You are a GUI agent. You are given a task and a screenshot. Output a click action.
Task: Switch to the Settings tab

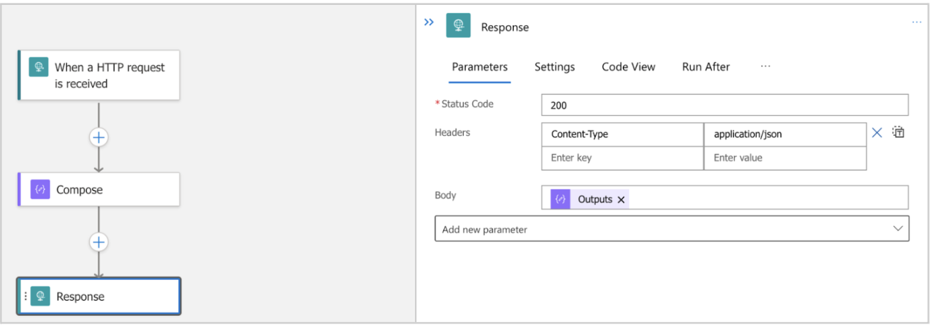coord(554,67)
